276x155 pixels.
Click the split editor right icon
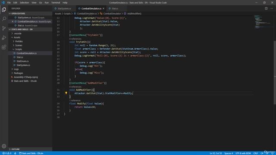click(266, 9)
